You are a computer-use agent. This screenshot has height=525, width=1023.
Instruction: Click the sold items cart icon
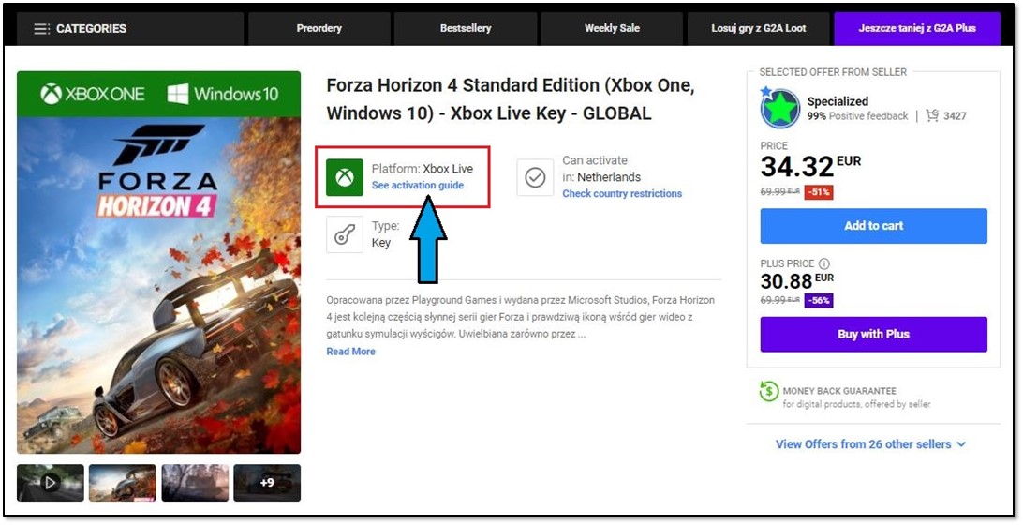(932, 115)
